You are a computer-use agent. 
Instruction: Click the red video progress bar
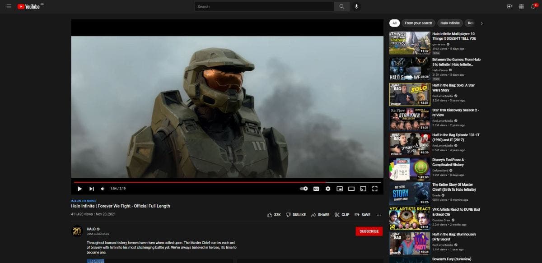(x=203, y=182)
